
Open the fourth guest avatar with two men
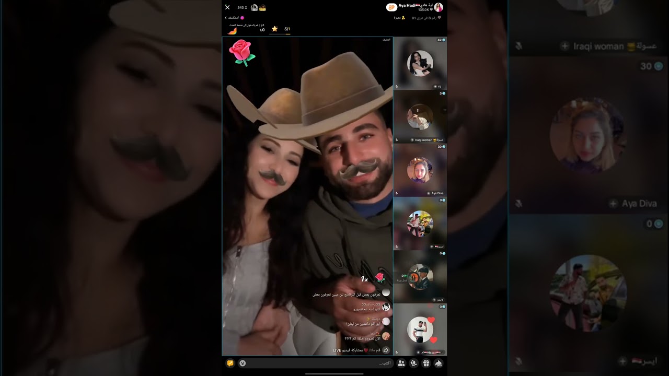pyautogui.click(x=420, y=224)
